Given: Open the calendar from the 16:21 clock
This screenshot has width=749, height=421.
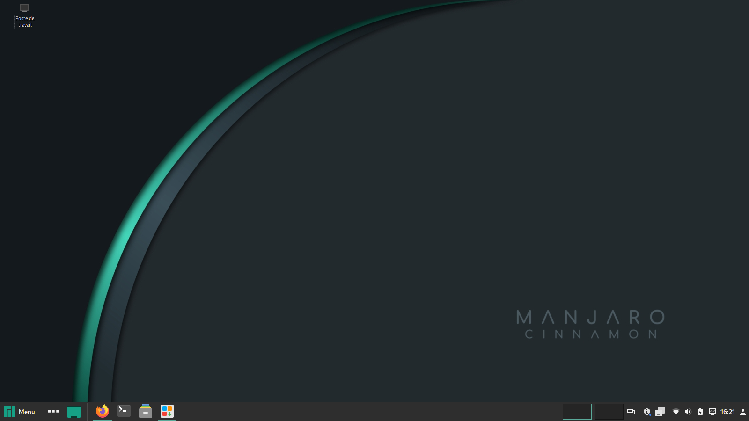Looking at the screenshot, I should (727, 412).
